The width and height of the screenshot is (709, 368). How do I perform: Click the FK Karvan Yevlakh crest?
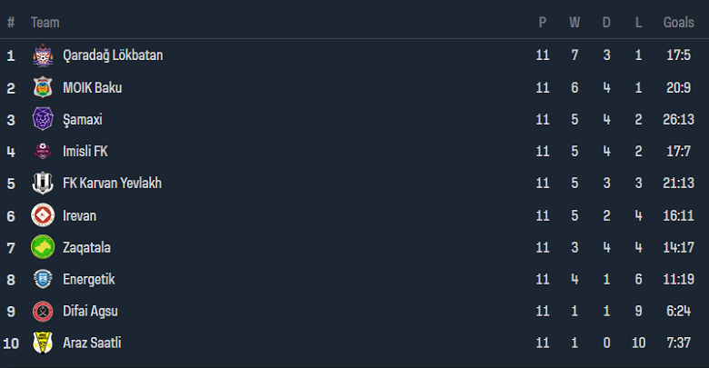(x=43, y=184)
